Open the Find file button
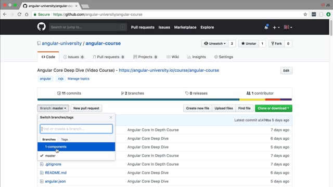Screen dimensions: 333x187 (x=245, y=108)
